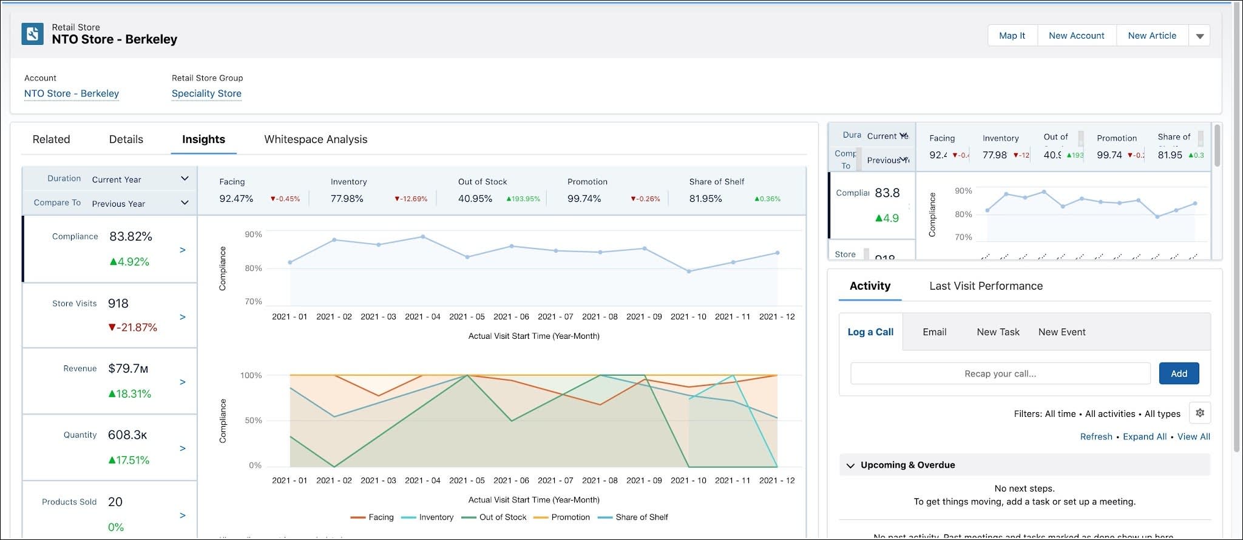
Task: Toggle the Facing legend entry
Action: pyautogui.click(x=373, y=518)
